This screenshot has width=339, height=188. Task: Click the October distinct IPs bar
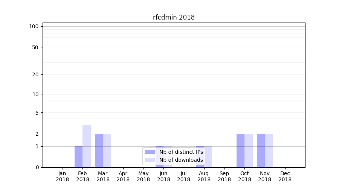tap(240, 150)
